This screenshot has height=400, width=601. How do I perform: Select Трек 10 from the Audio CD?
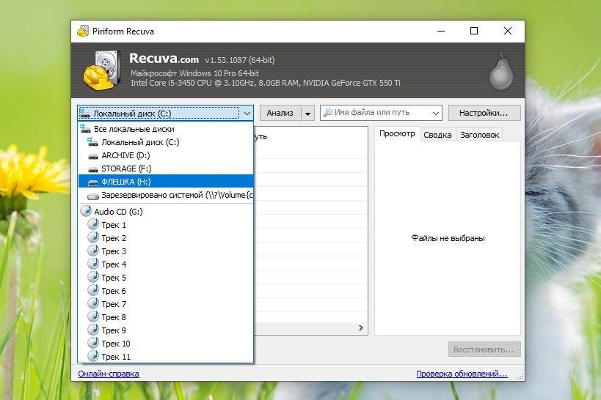165,344
